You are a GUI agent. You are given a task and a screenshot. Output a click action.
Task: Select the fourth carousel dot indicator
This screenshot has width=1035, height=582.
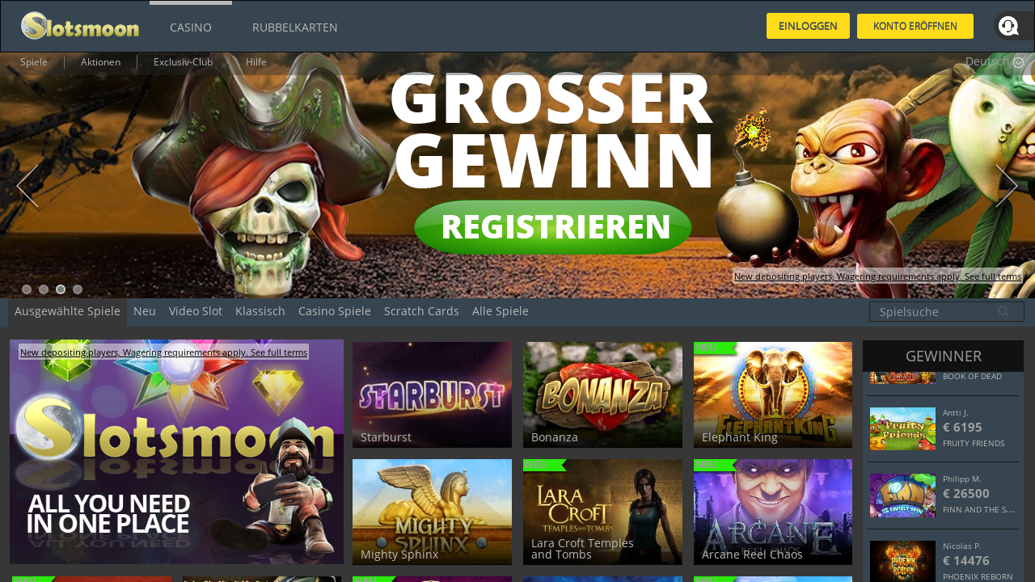(x=78, y=289)
